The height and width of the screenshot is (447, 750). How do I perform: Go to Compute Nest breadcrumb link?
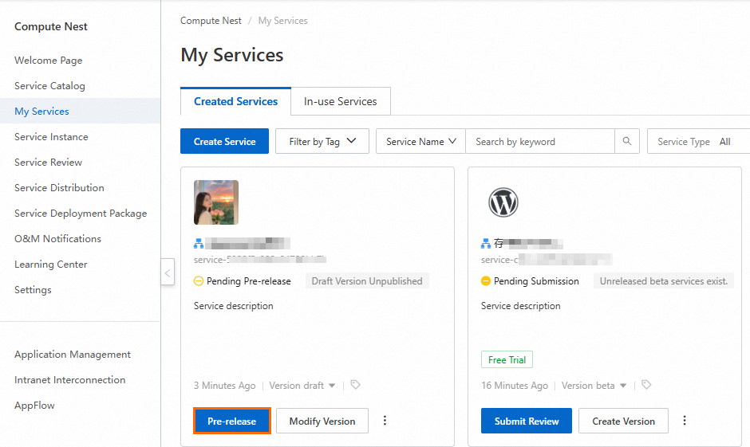point(211,21)
